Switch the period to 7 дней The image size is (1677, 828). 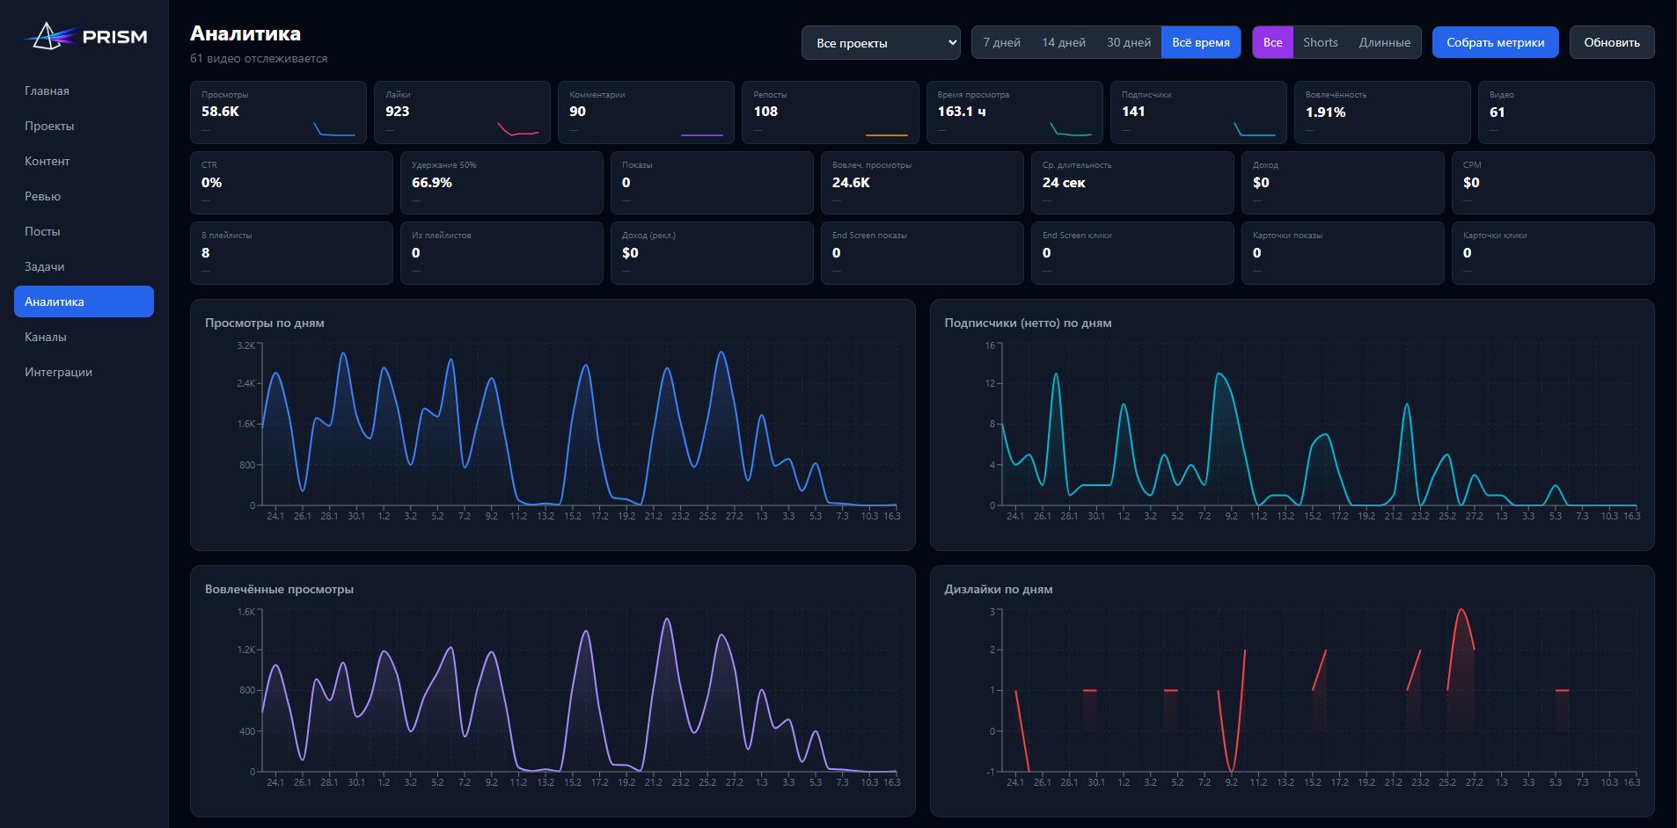pyautogui.click(x=1001, y=42)
